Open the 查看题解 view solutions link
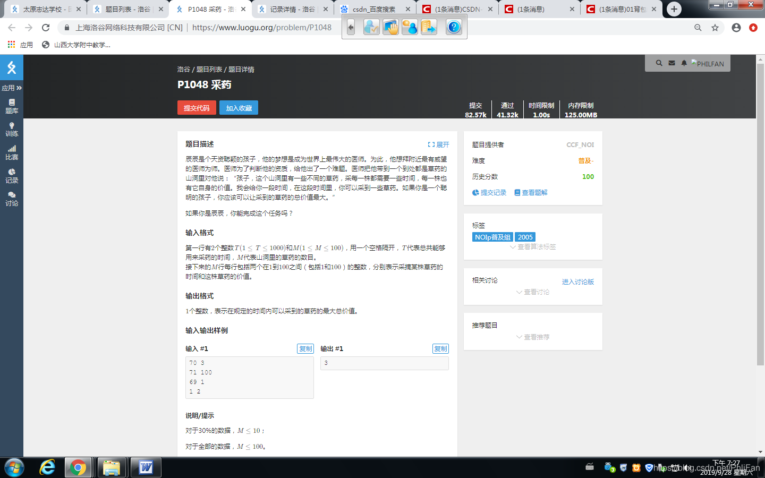 click(531, 193)
